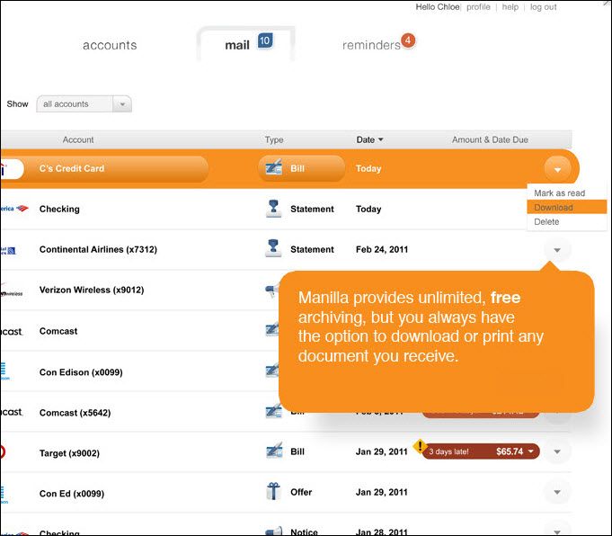Click the Notice megaphone icon in the Jan 28, 2011 row

(x=273, y=531)
